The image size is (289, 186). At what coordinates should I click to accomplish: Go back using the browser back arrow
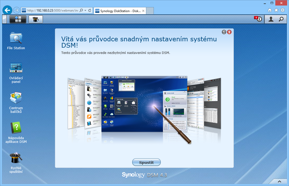pos(7,10)
